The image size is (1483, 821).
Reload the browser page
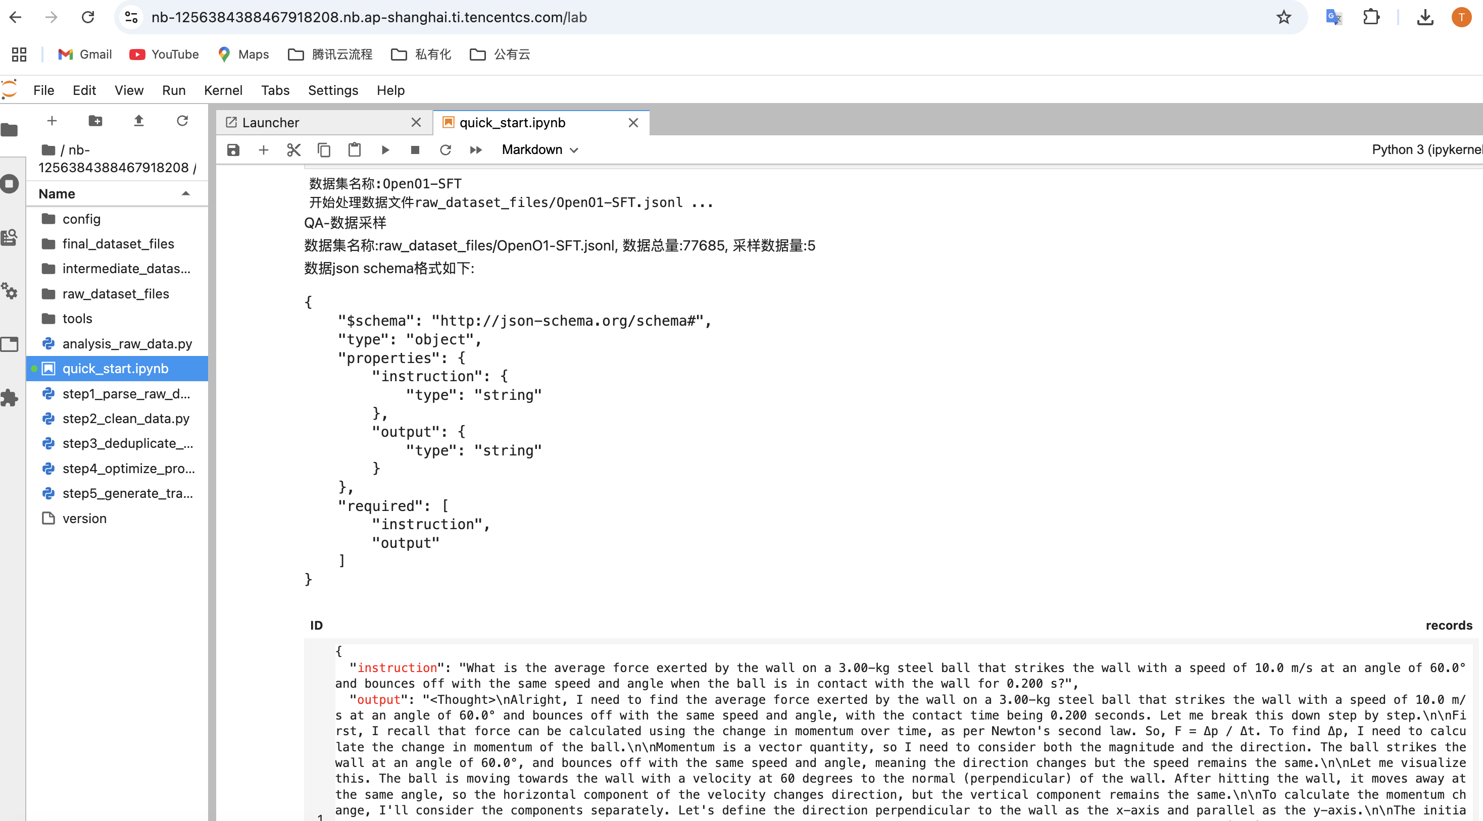click(x=87, y=17)
